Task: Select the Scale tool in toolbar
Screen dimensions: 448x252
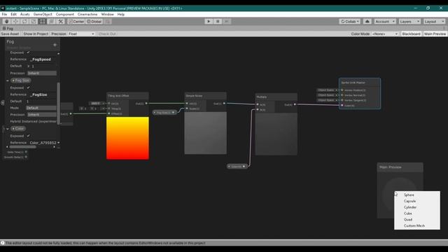Action: (x=34, y=22)
